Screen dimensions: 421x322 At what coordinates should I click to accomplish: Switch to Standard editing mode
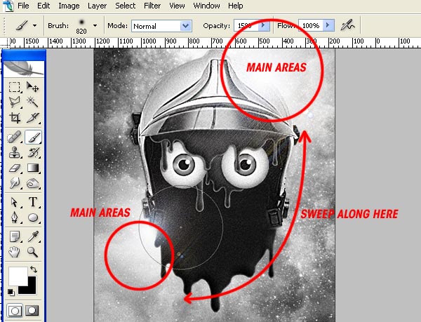pos(15,311)
